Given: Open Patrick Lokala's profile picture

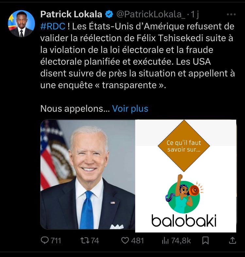Looking at the screenshot, I should [x=21, y=24].
